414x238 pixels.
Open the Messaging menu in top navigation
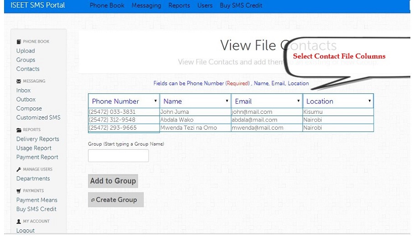click(146, 5)
